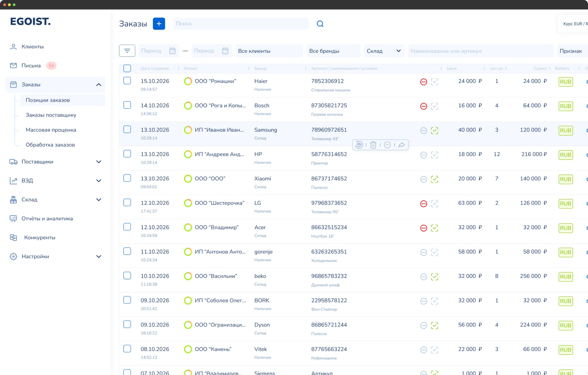Check the Samsung Телевизор 43" row checkbox

127,130
